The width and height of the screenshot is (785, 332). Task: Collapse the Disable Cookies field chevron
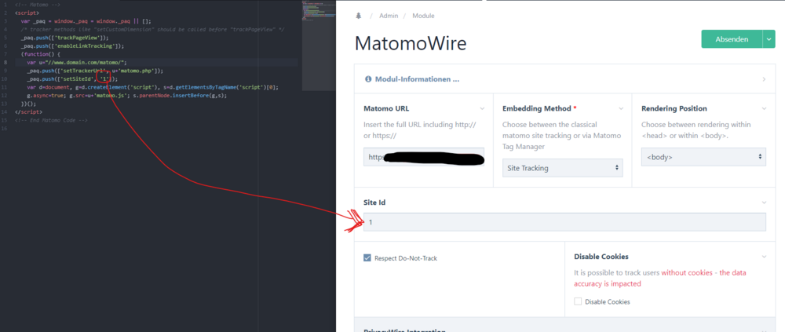(762, 257)
